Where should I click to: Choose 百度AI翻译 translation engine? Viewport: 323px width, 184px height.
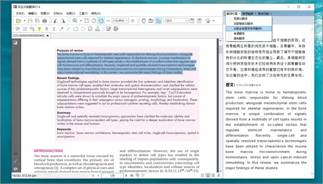coord(249,19)
